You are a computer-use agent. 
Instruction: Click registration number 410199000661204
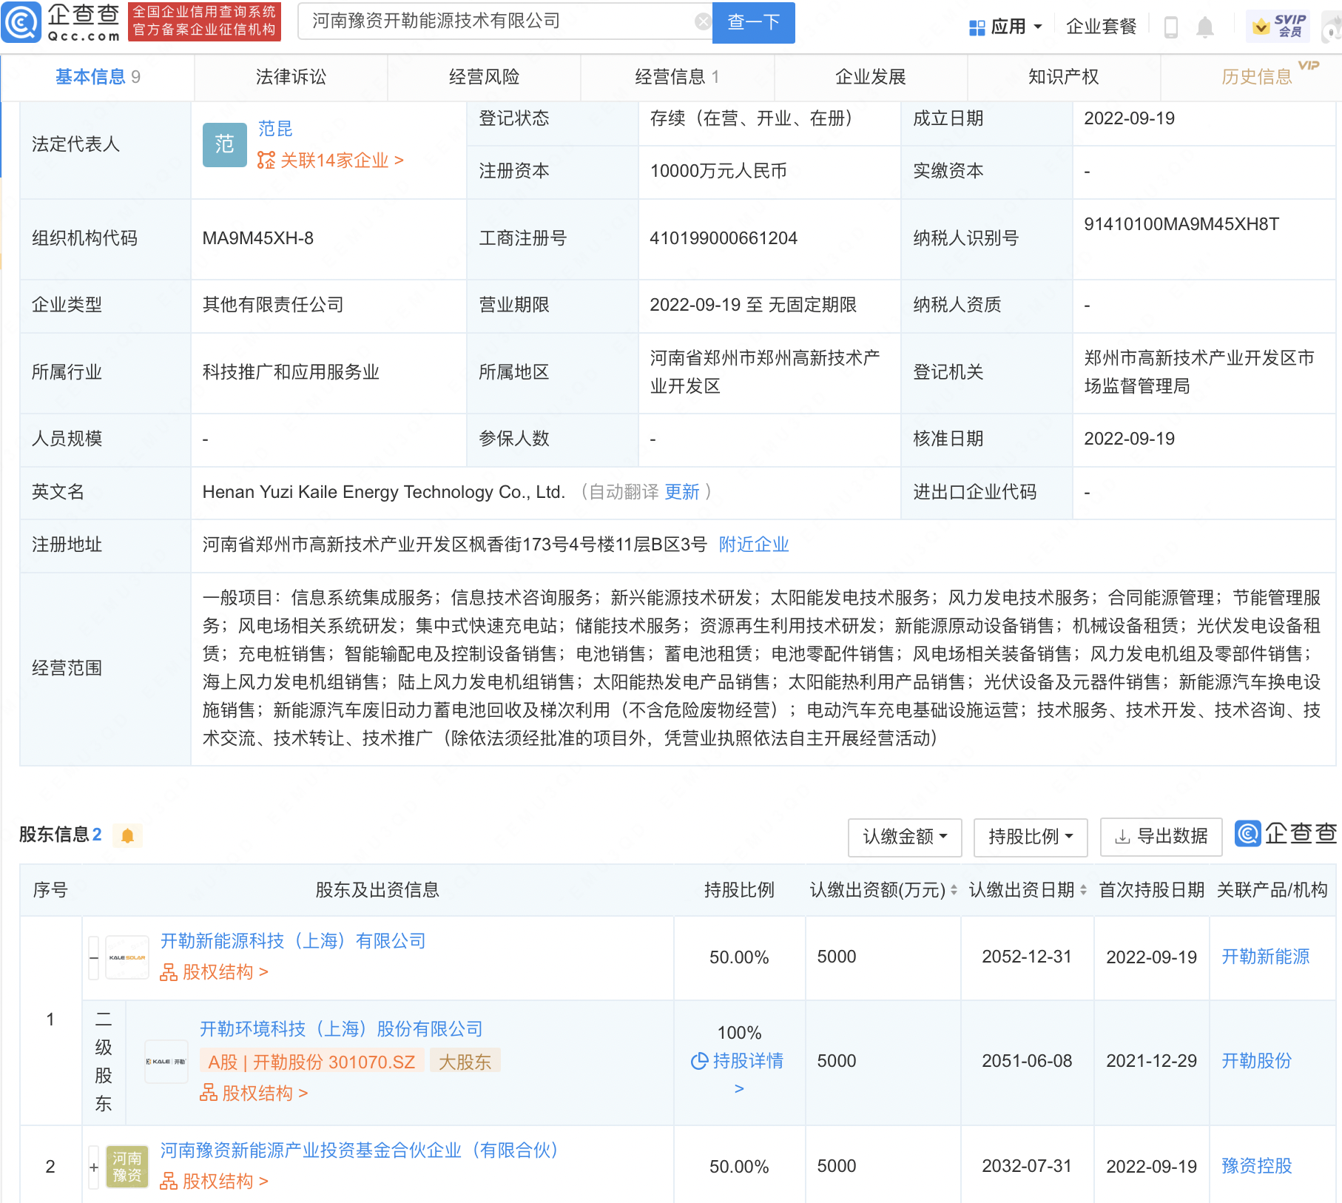724,238
